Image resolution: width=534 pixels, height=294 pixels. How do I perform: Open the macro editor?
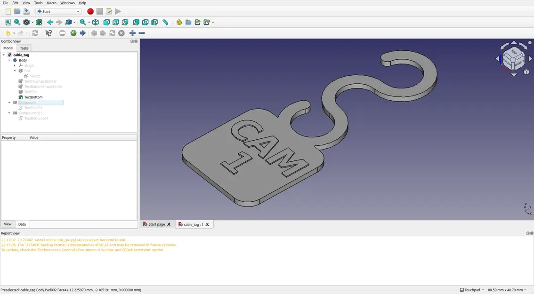108,11
